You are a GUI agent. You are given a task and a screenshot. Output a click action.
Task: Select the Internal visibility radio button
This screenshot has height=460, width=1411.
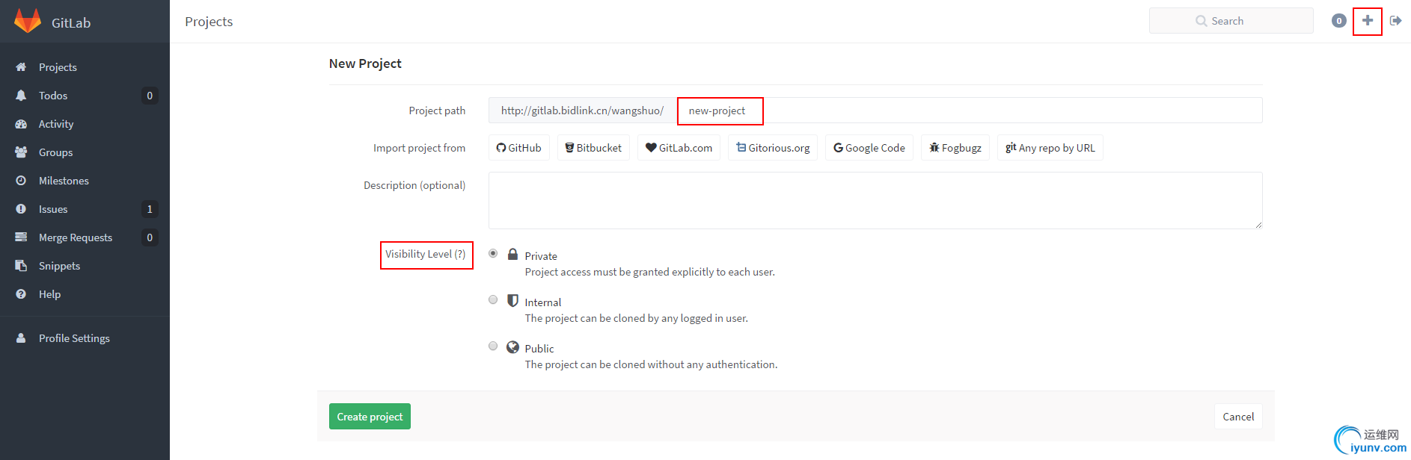coord(493,300)
